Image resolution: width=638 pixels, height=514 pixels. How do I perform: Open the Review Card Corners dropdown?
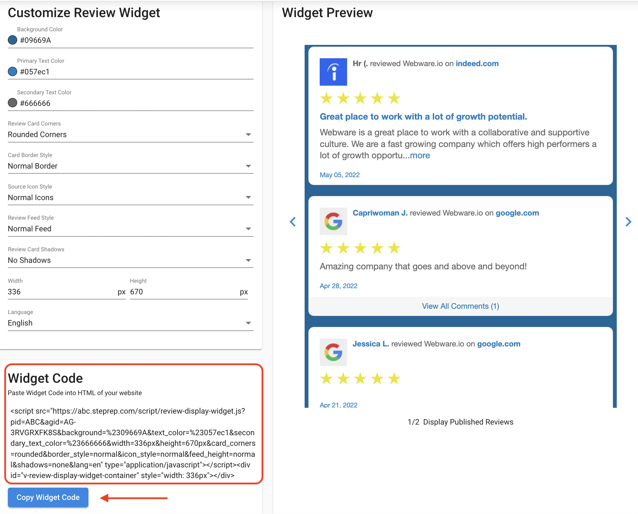point(131,135)
